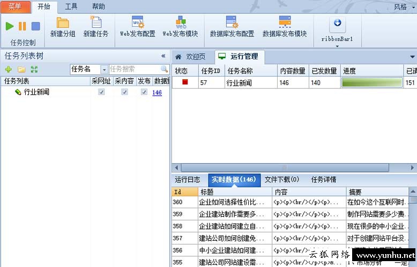Viewport: 417px width, 267px height.
Task: Open the 运行日志 tab
Action: (188, 180)
